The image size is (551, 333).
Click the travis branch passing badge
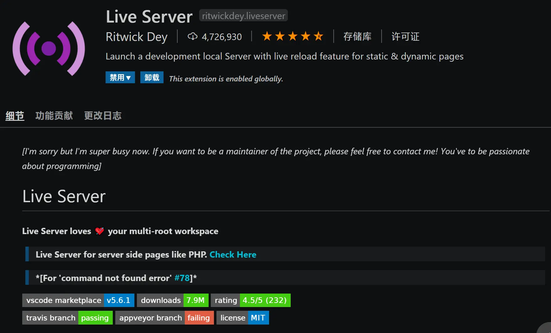point(67,318)
